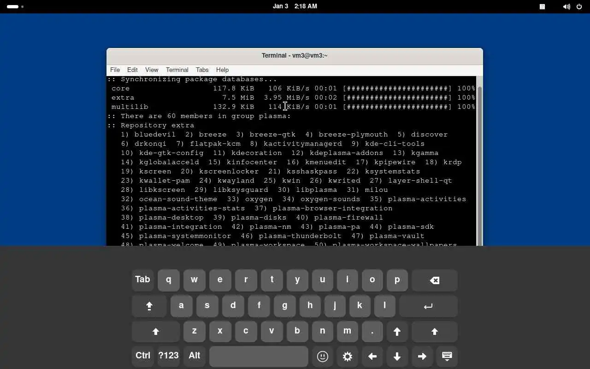
Task: Tap the x key
Action: coord(220,332)
